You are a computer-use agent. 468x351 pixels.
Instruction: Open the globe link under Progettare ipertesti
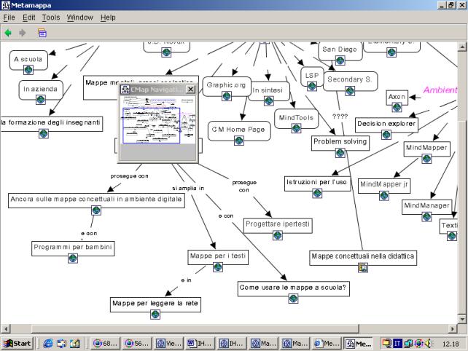(278, 236)
